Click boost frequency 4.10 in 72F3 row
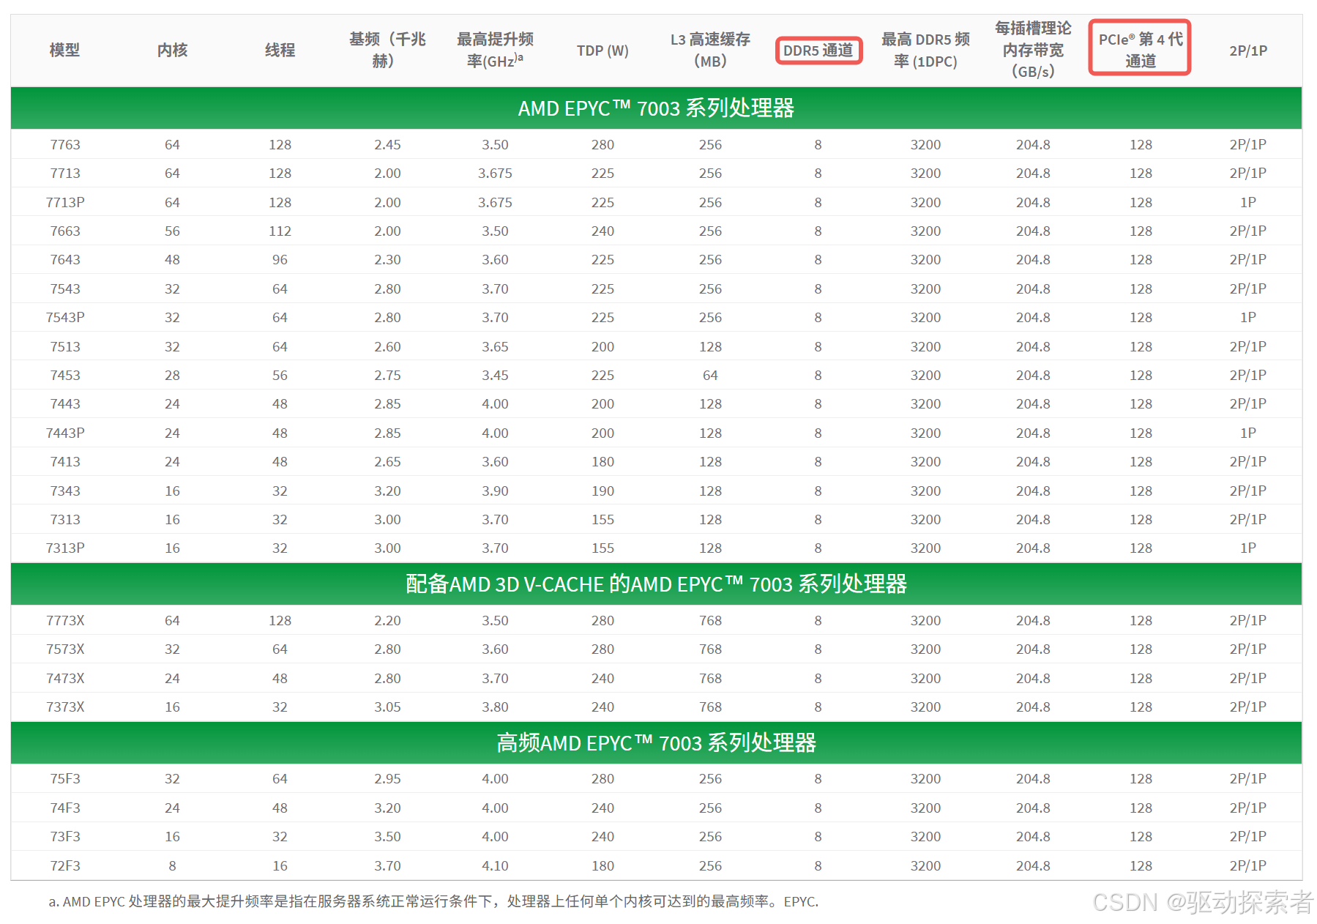Screen dimensions: 1317x924 tap(495, 866)
